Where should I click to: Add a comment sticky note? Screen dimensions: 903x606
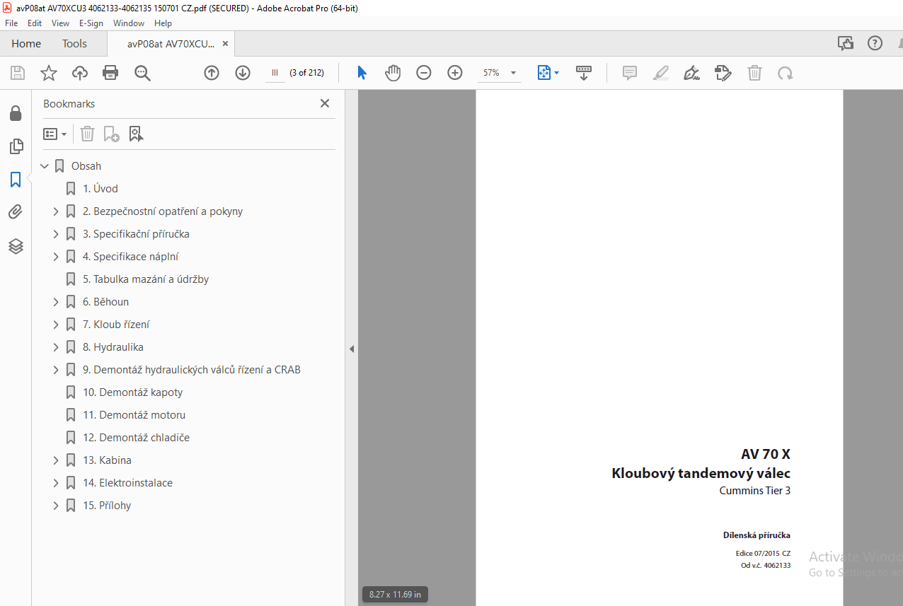pyautogui.click(x=630, y=73)
